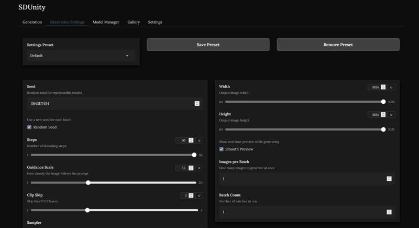Click the SDUnity app title
The height and width of the screenshot is (228, 419).
[32, 7]
